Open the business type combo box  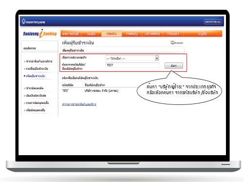click(x=132, y=58)
